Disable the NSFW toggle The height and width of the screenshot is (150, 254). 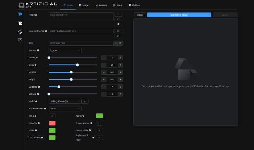coord(52,130)
